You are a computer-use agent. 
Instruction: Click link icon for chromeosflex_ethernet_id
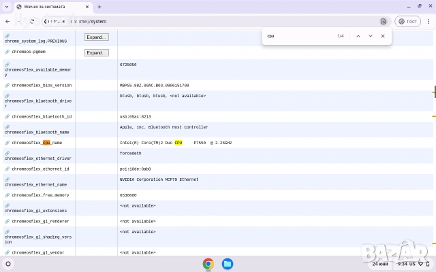pos(7,169)
